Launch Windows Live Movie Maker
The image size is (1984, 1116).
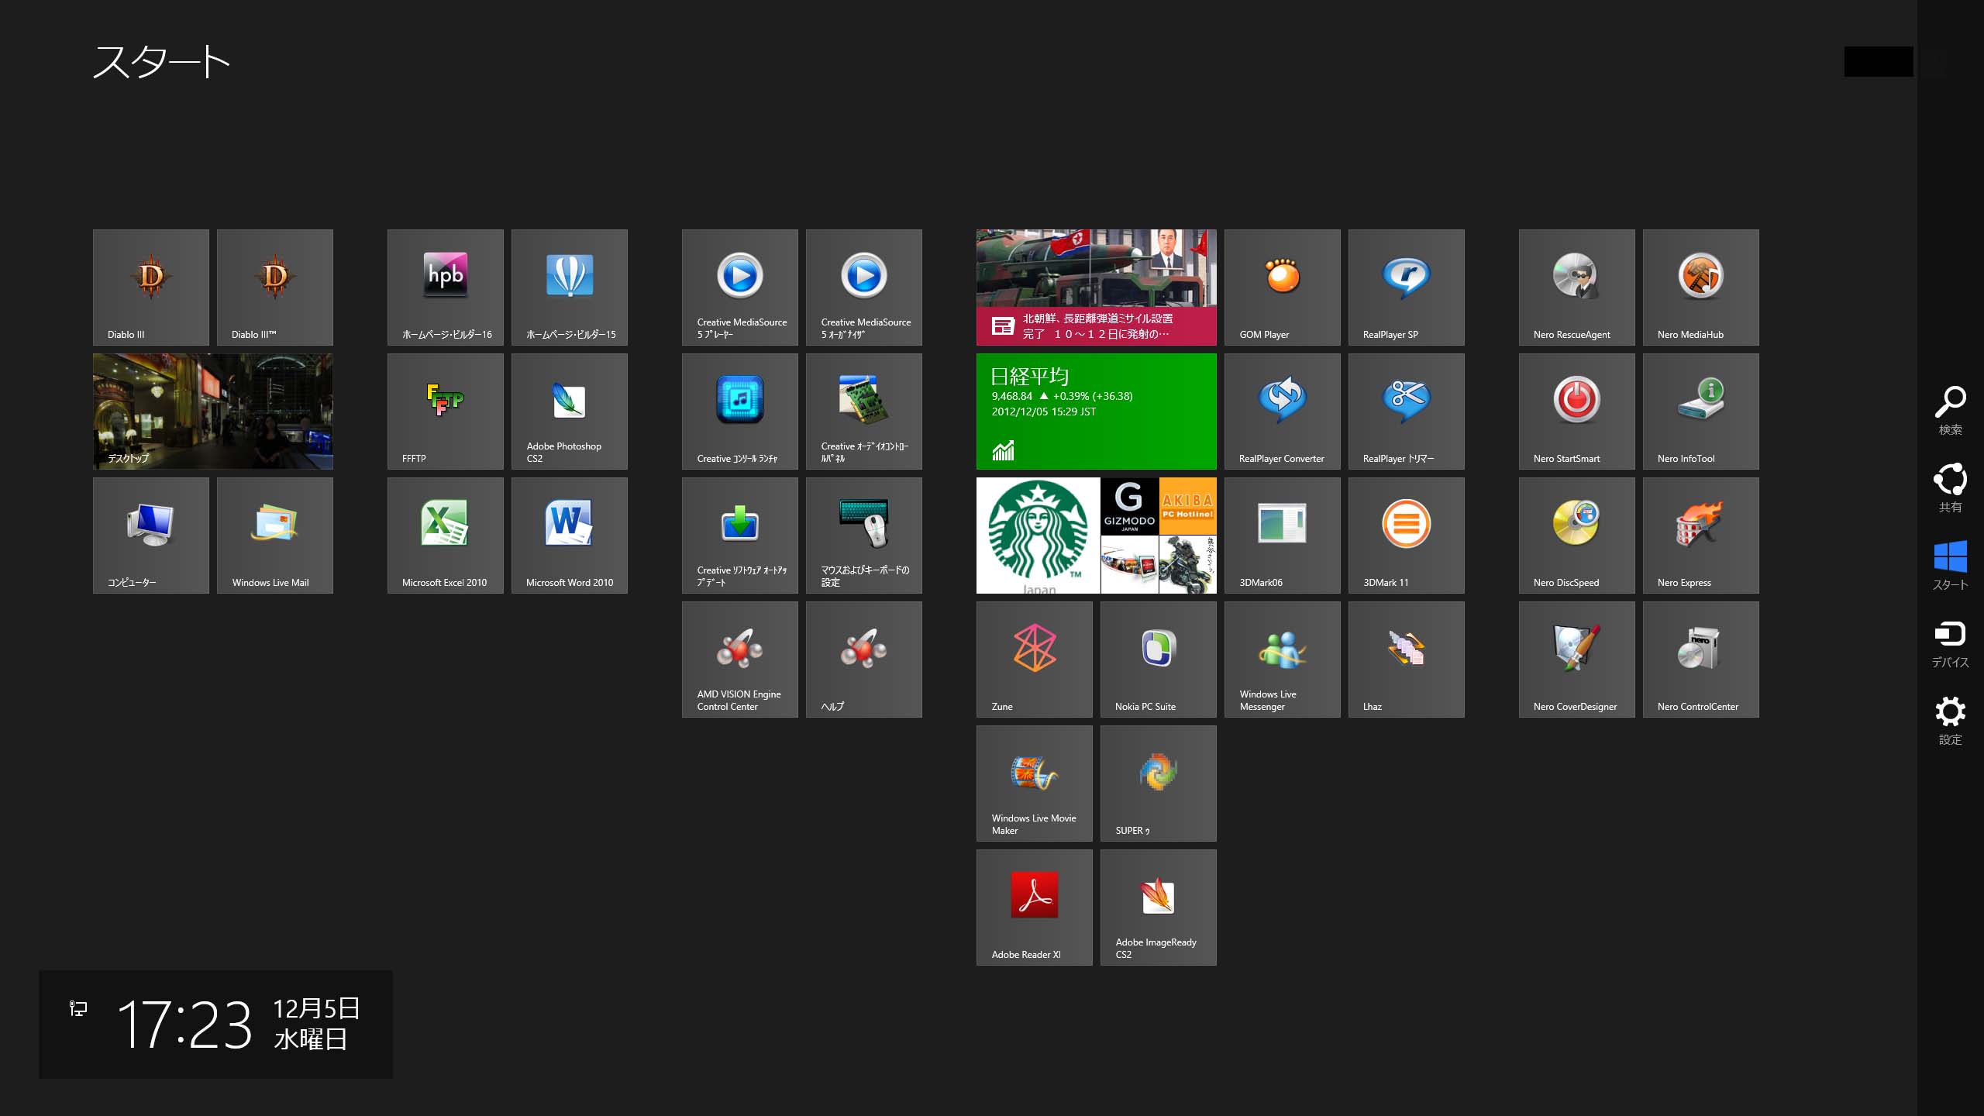[x=1035, y=784]
